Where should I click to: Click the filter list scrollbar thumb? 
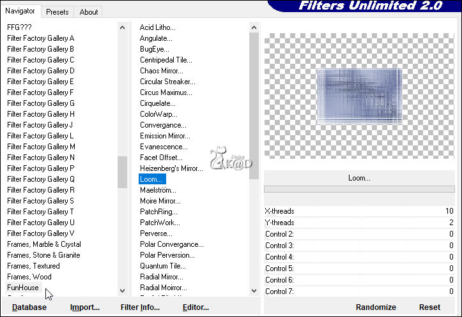(x=254, y=106)
